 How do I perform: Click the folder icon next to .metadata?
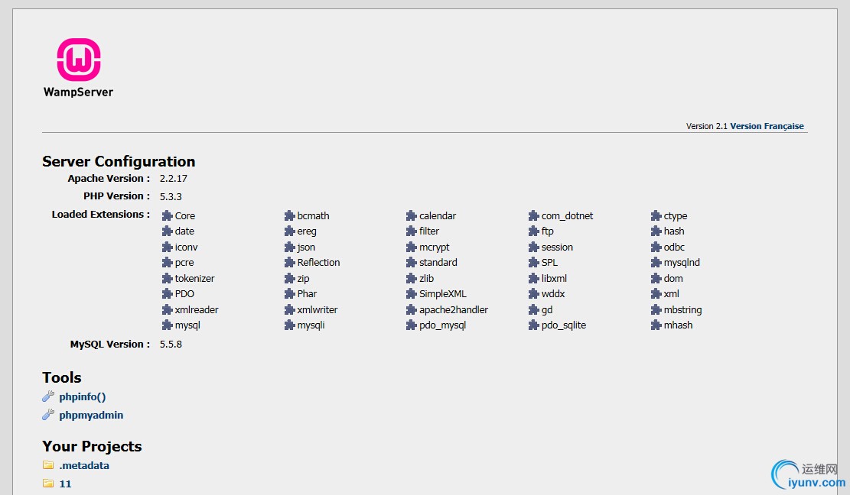pyautogui.click(x=48, y=465)
